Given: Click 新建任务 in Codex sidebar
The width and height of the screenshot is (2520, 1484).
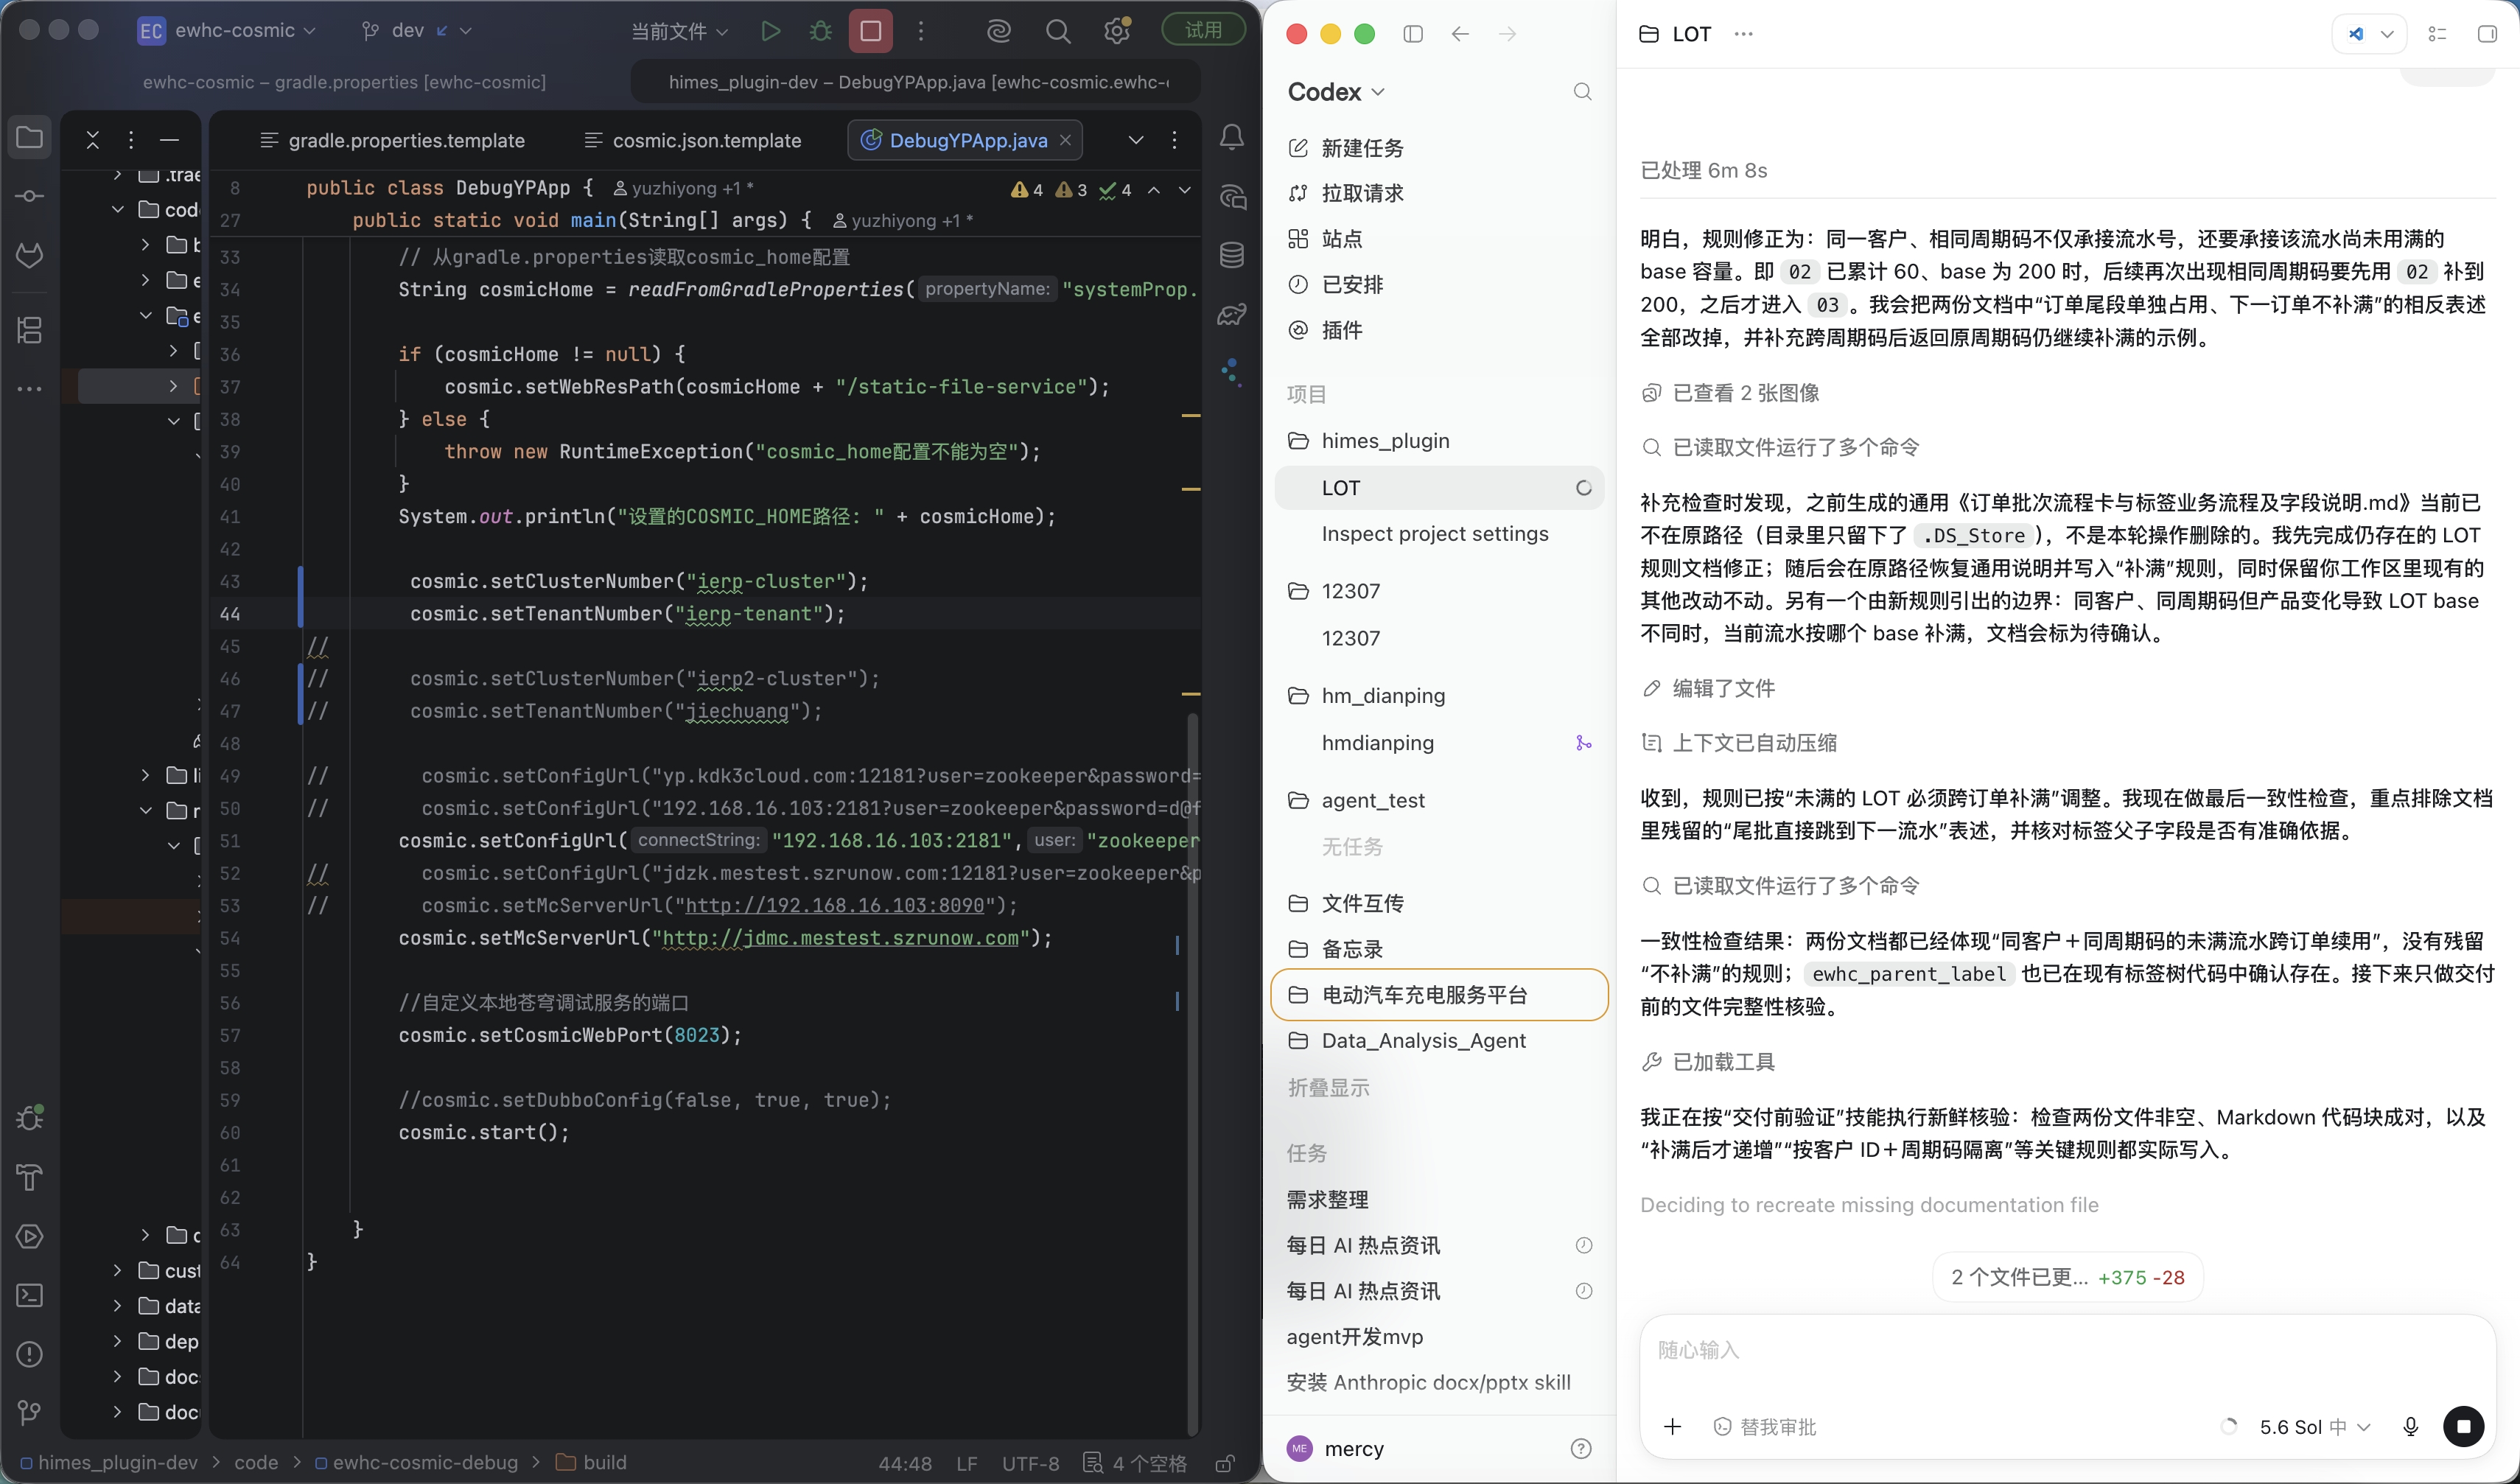Looking at the screenshot, I should click(x=1362, y=148).
